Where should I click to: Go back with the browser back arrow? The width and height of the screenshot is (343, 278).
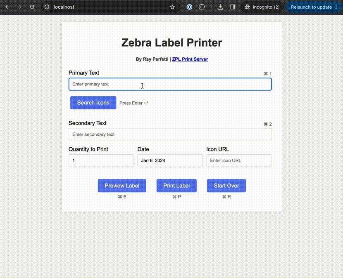[x=7, y=7]
